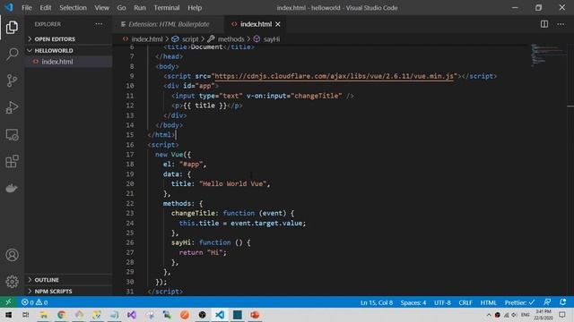The height and width of the screenshot is (322, 574).
Task: Open Chrome from the taskbar
Action: [x=61, y=315]
